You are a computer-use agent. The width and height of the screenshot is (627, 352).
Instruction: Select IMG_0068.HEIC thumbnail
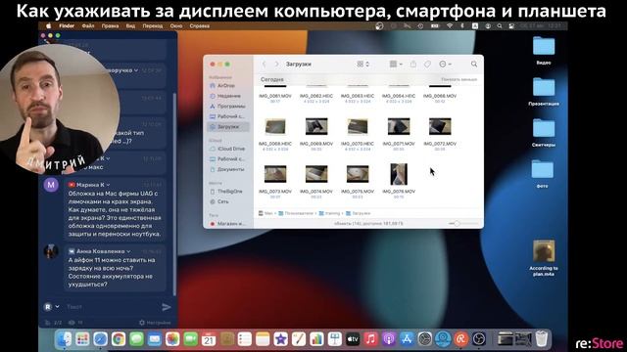(275, 127)
